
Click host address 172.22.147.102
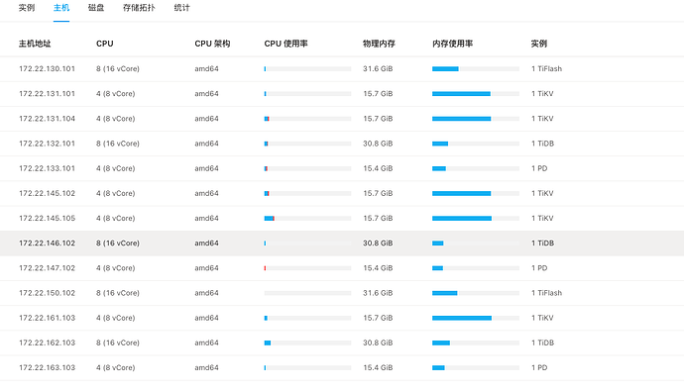tap(48, 268)
